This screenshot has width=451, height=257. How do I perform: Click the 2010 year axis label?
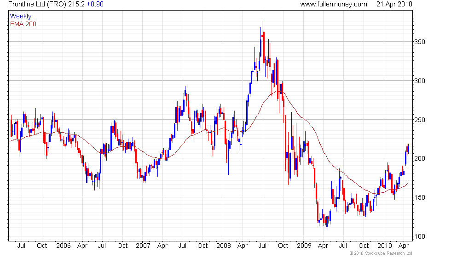point(385,246)
